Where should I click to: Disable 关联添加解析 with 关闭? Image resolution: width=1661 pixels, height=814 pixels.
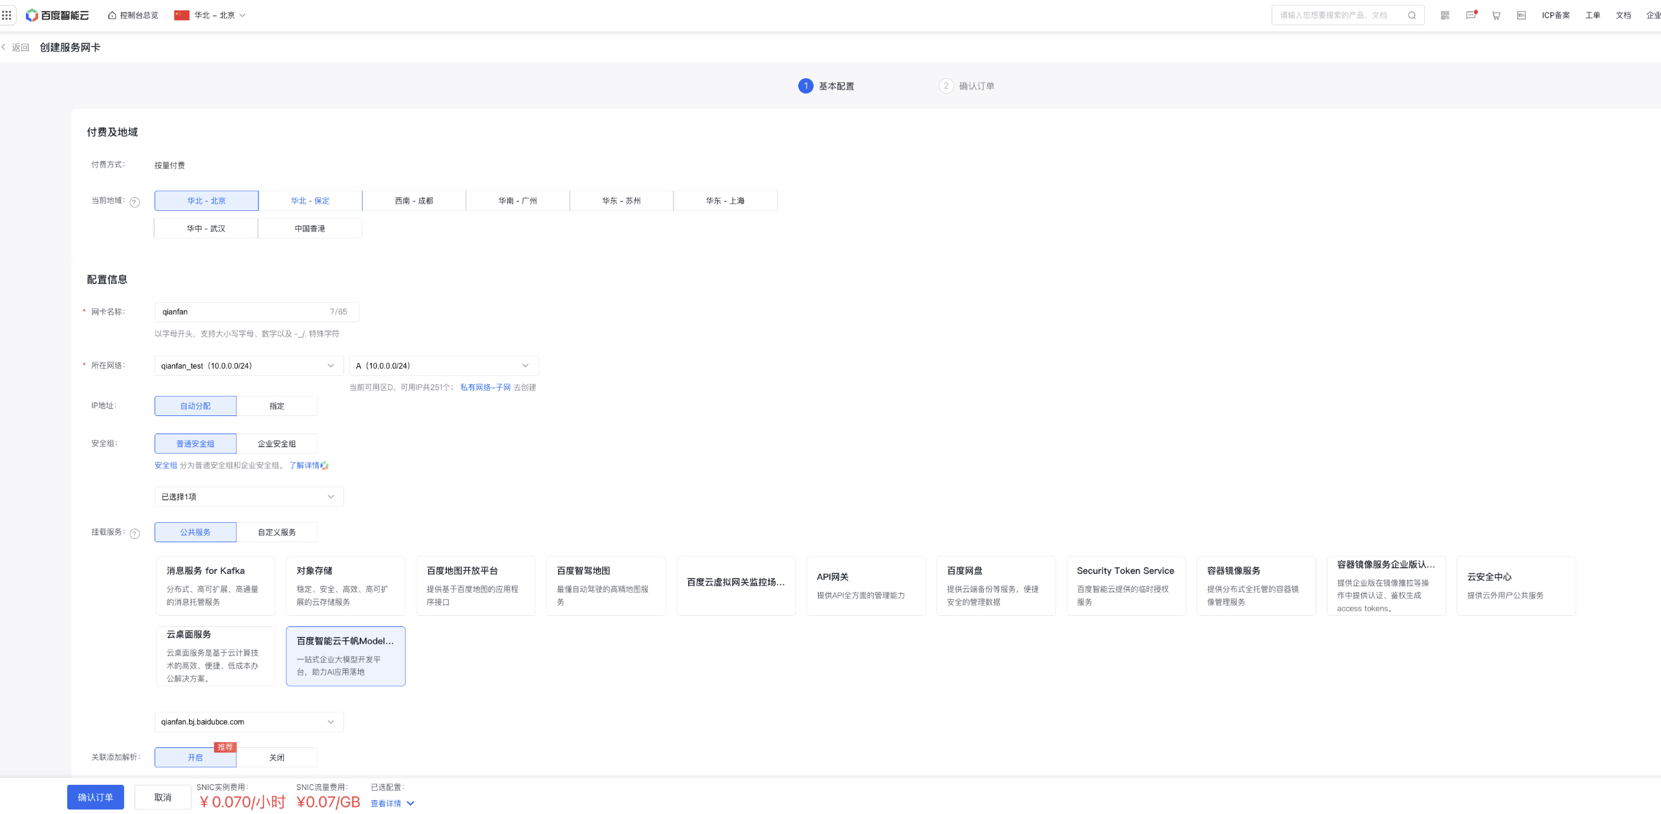point(277,757)
